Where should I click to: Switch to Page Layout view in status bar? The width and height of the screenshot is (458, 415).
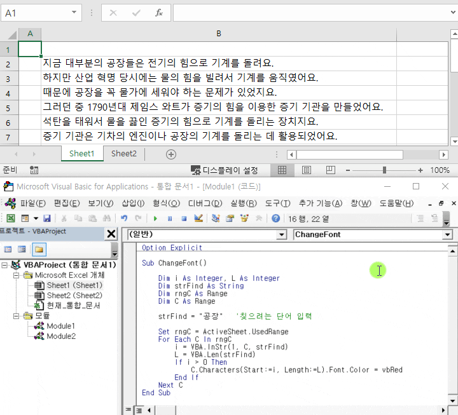pyautogui.click(x=307, y=170)
